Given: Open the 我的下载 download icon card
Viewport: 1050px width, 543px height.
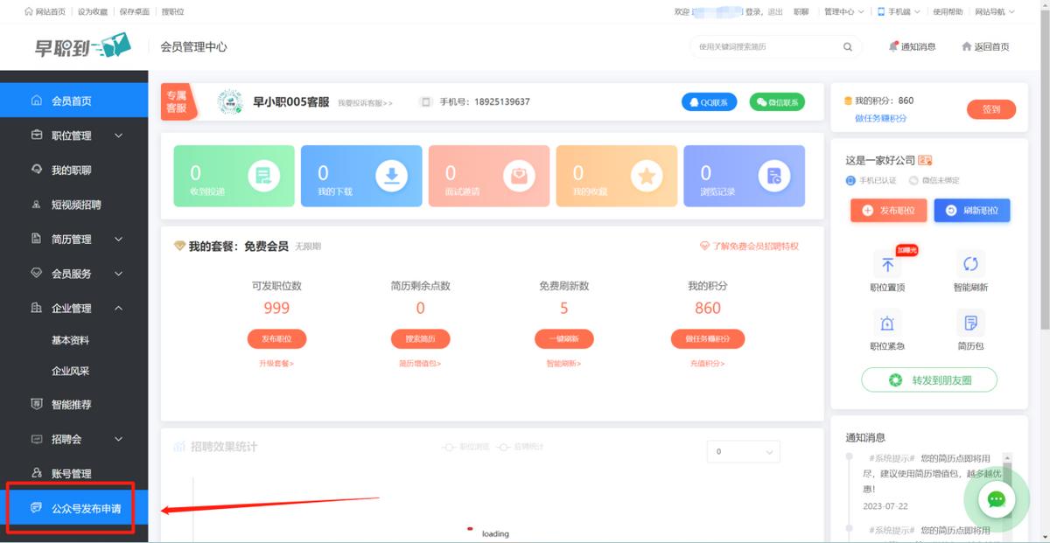Looking at the screenshot, I should (x=360, y=175).
